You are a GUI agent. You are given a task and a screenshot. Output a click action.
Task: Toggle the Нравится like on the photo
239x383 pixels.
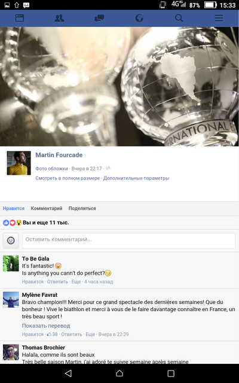pos(14,208)
